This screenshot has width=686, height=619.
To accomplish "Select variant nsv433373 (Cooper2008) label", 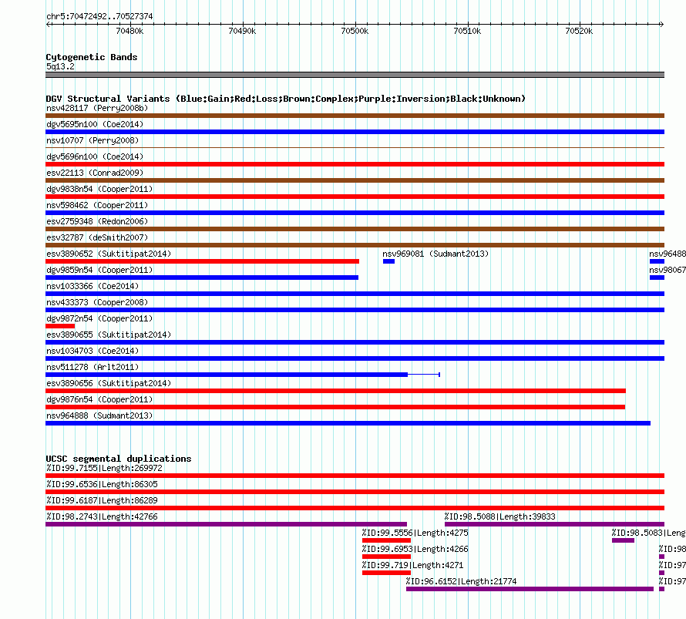I will click(x=97, y=302).
